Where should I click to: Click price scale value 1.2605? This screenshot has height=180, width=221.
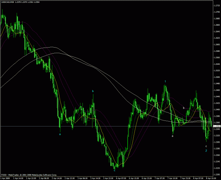click(x=216, y=45)
